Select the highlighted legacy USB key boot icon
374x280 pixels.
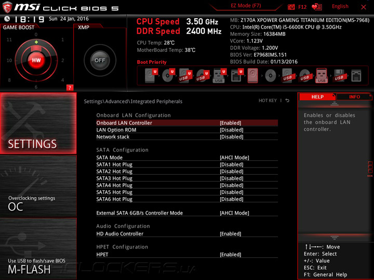point(322,76)
